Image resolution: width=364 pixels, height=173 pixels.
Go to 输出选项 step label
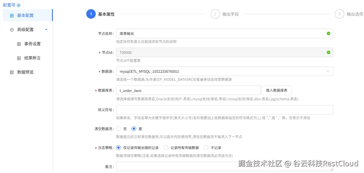pos(355,14)
